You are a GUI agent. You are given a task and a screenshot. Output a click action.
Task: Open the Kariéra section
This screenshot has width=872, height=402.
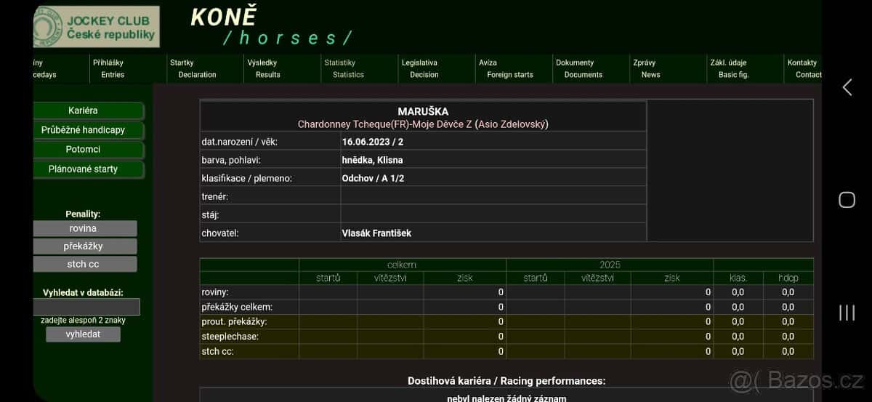tap(88, 110)
